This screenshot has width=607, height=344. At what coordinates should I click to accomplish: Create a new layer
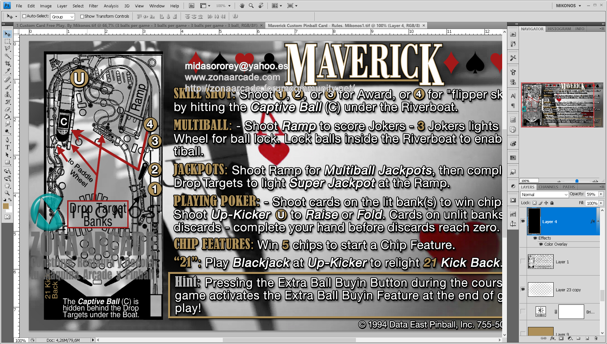point(587,338)
